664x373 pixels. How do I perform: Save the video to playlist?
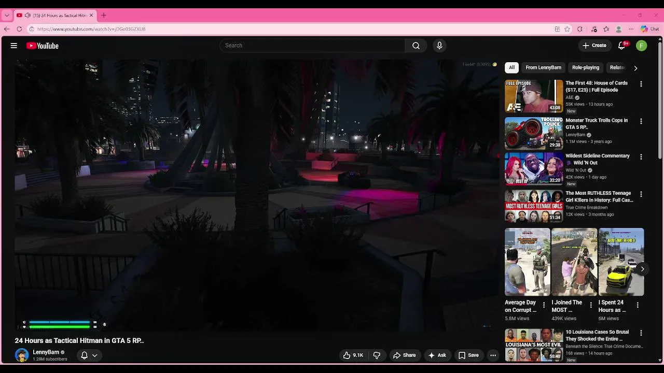468,355
